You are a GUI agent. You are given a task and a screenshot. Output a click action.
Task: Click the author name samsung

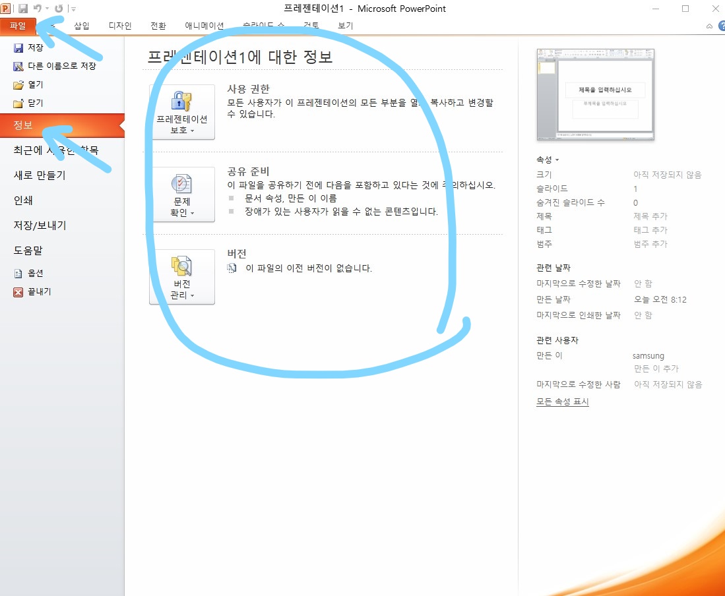(648, 356)
